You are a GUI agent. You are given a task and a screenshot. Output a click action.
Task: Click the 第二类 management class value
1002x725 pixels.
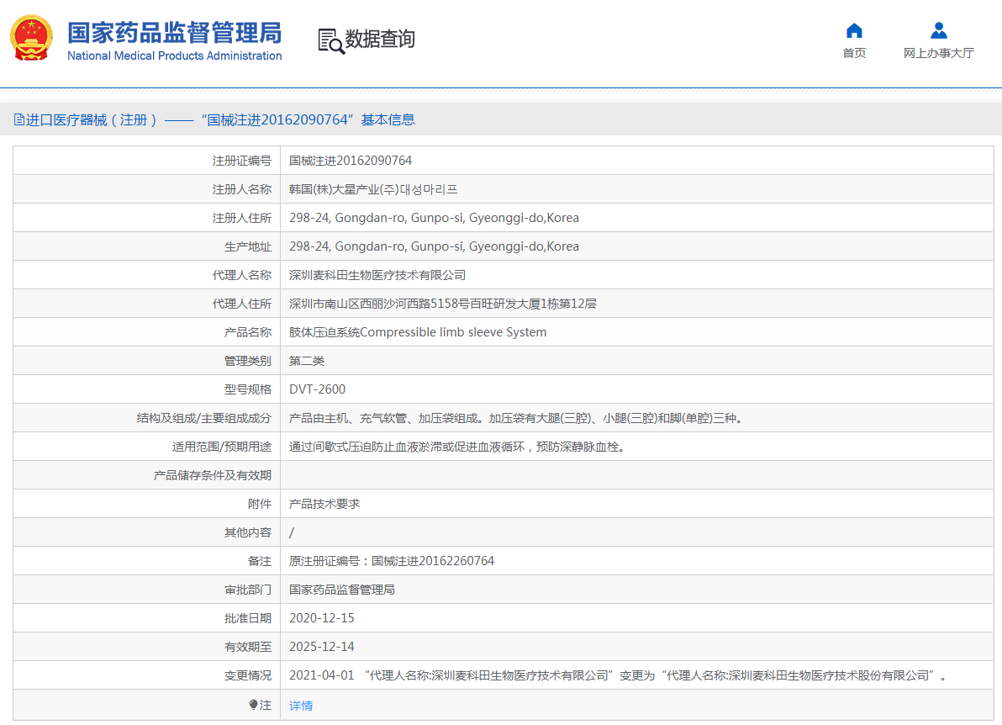[x=307, y=361]
